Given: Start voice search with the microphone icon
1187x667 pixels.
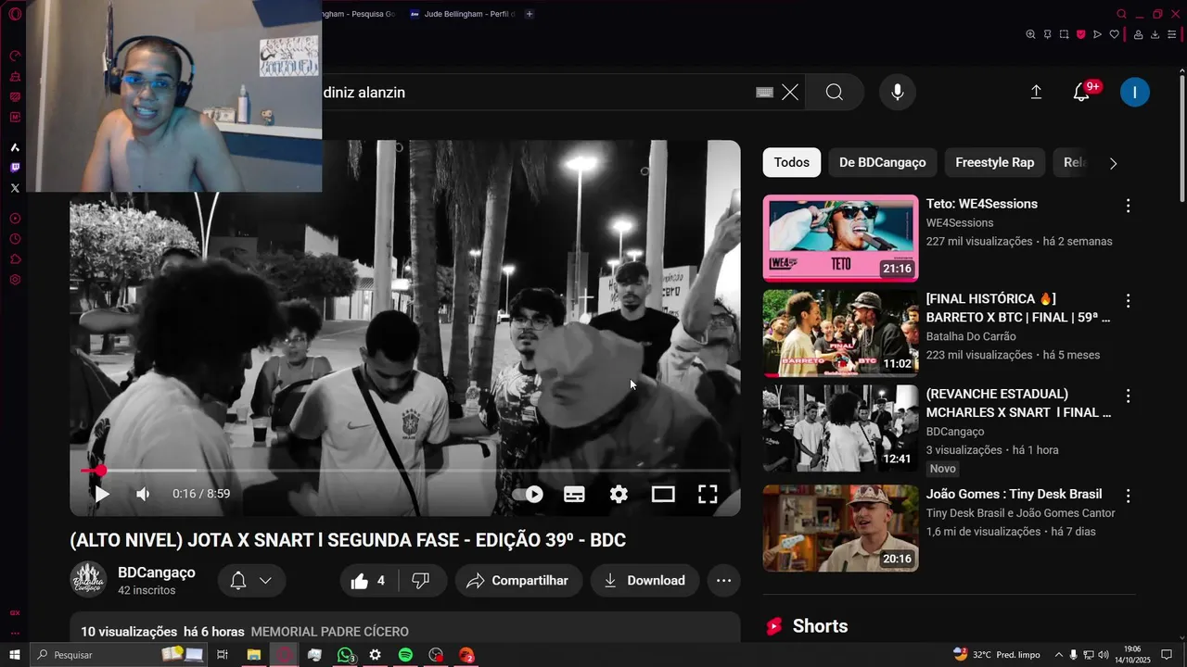Looking at the screenshot, I should pos(897,92).
